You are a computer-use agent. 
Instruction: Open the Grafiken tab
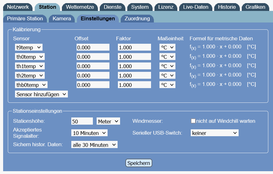(255, 7)
